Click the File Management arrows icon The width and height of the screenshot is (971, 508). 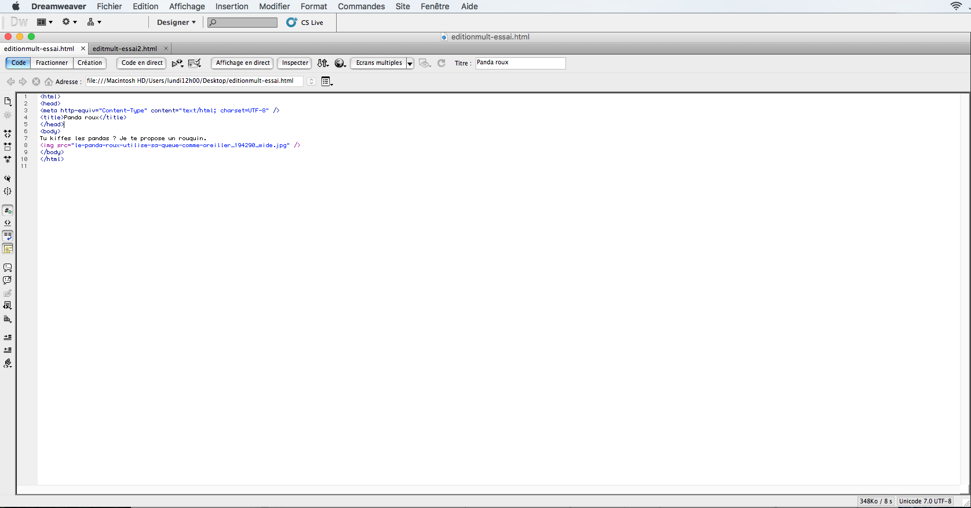click(323, 63)
